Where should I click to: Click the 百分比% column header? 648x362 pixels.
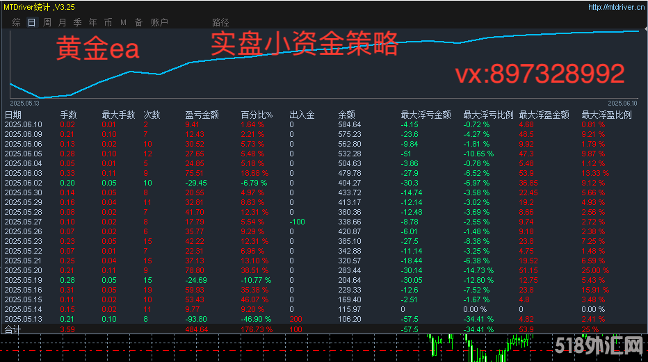[x=257, y=115]
